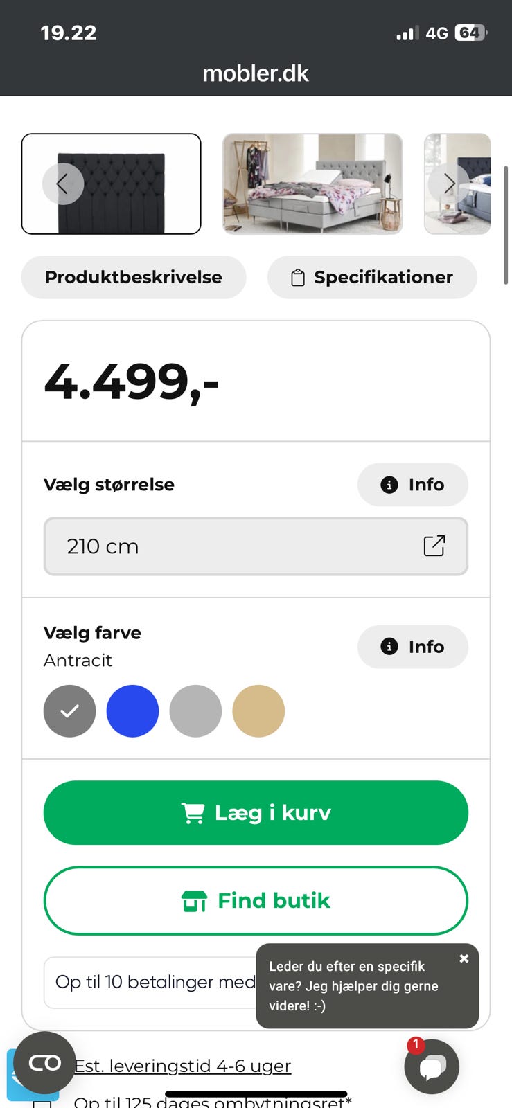Open the bedroom scene thumbnail
Viewport: 512px width, 1108px height.
pos(312,184)
